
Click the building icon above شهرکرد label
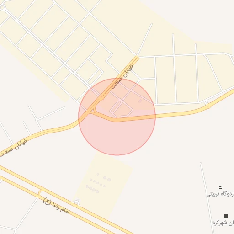click(x=226, y=216)
